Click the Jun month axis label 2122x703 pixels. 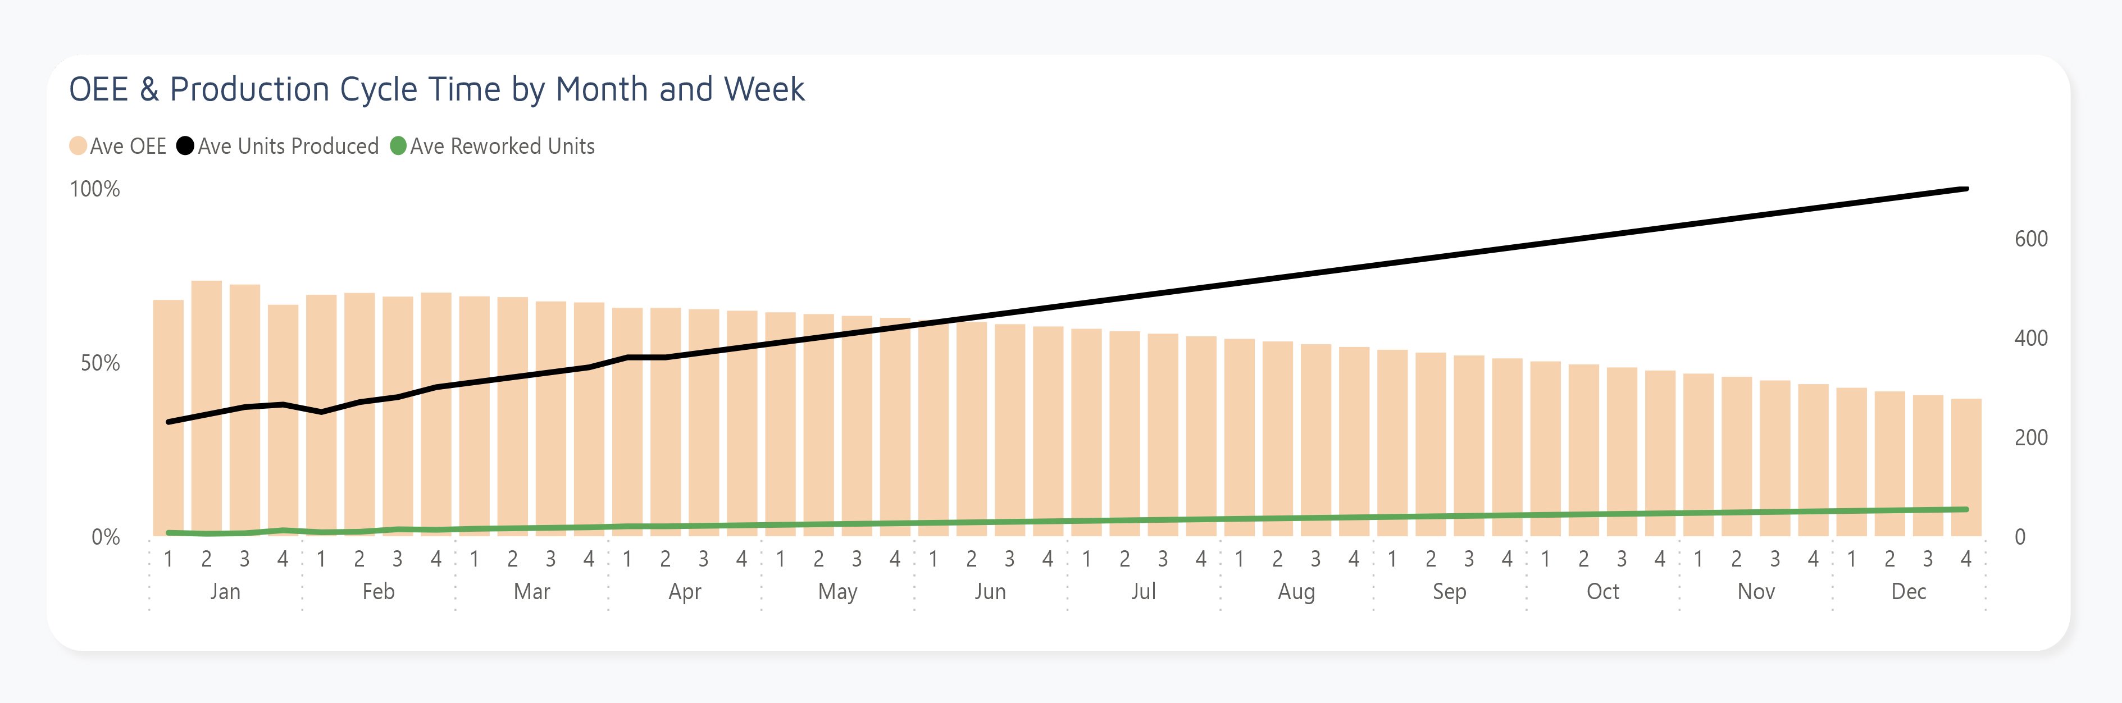point(989,591)
